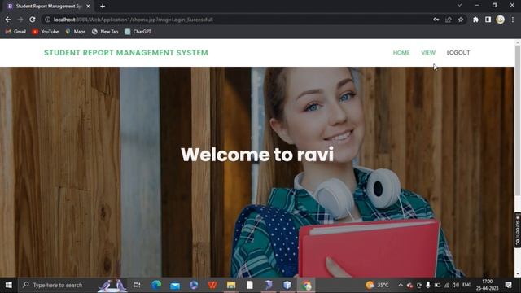Click the ENG language indicator

coord(466,285)
